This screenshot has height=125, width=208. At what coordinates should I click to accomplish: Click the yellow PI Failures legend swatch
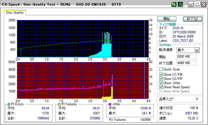pyautogui.click(x=59, y=104)
